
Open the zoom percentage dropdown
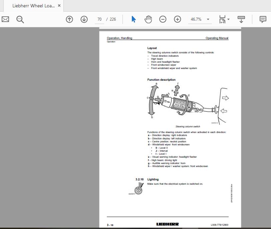(x=208, y=19)
